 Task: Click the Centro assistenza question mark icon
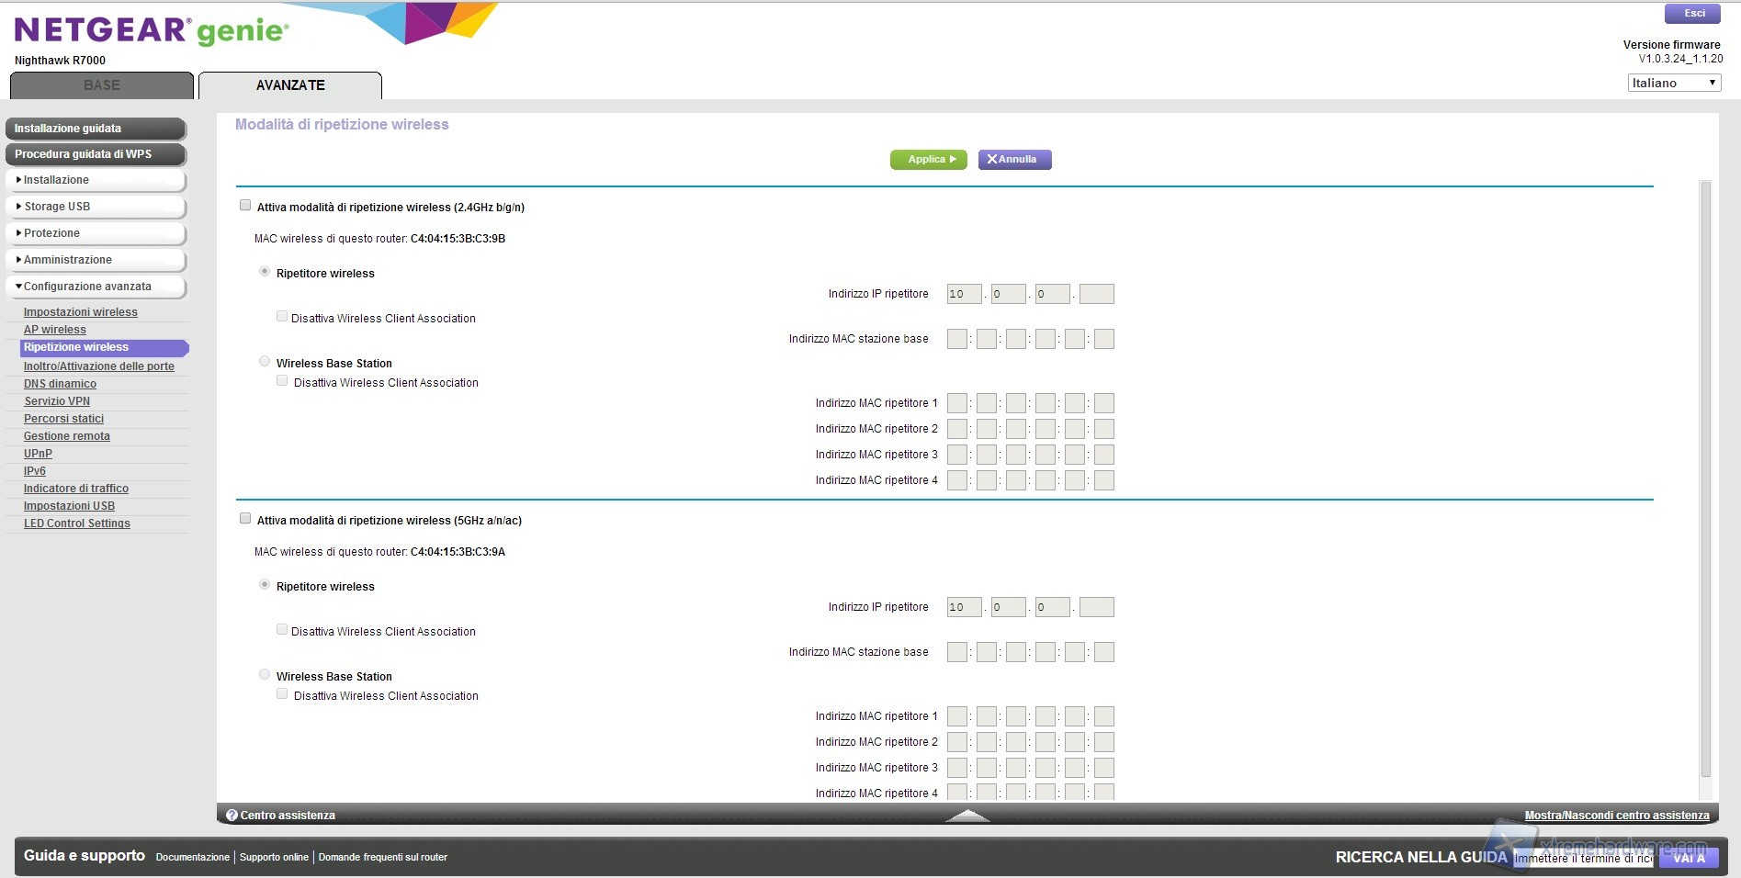coord(232,815)
